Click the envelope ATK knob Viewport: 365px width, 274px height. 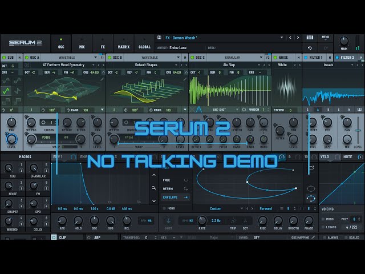[x=62, y=220]
